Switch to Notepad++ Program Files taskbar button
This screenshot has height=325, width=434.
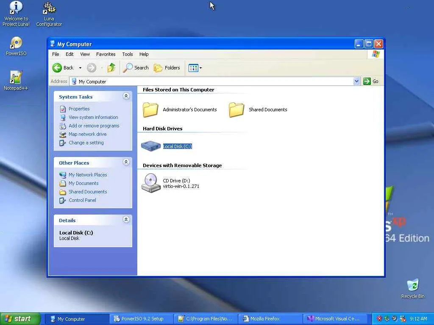point(206,319)
